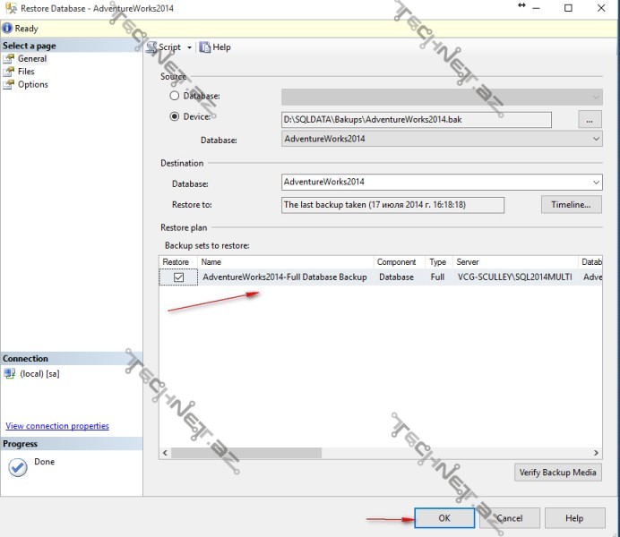This screenshot has width=620, height=537.
Task: Open View connection properties link
Action: point(57,426)
